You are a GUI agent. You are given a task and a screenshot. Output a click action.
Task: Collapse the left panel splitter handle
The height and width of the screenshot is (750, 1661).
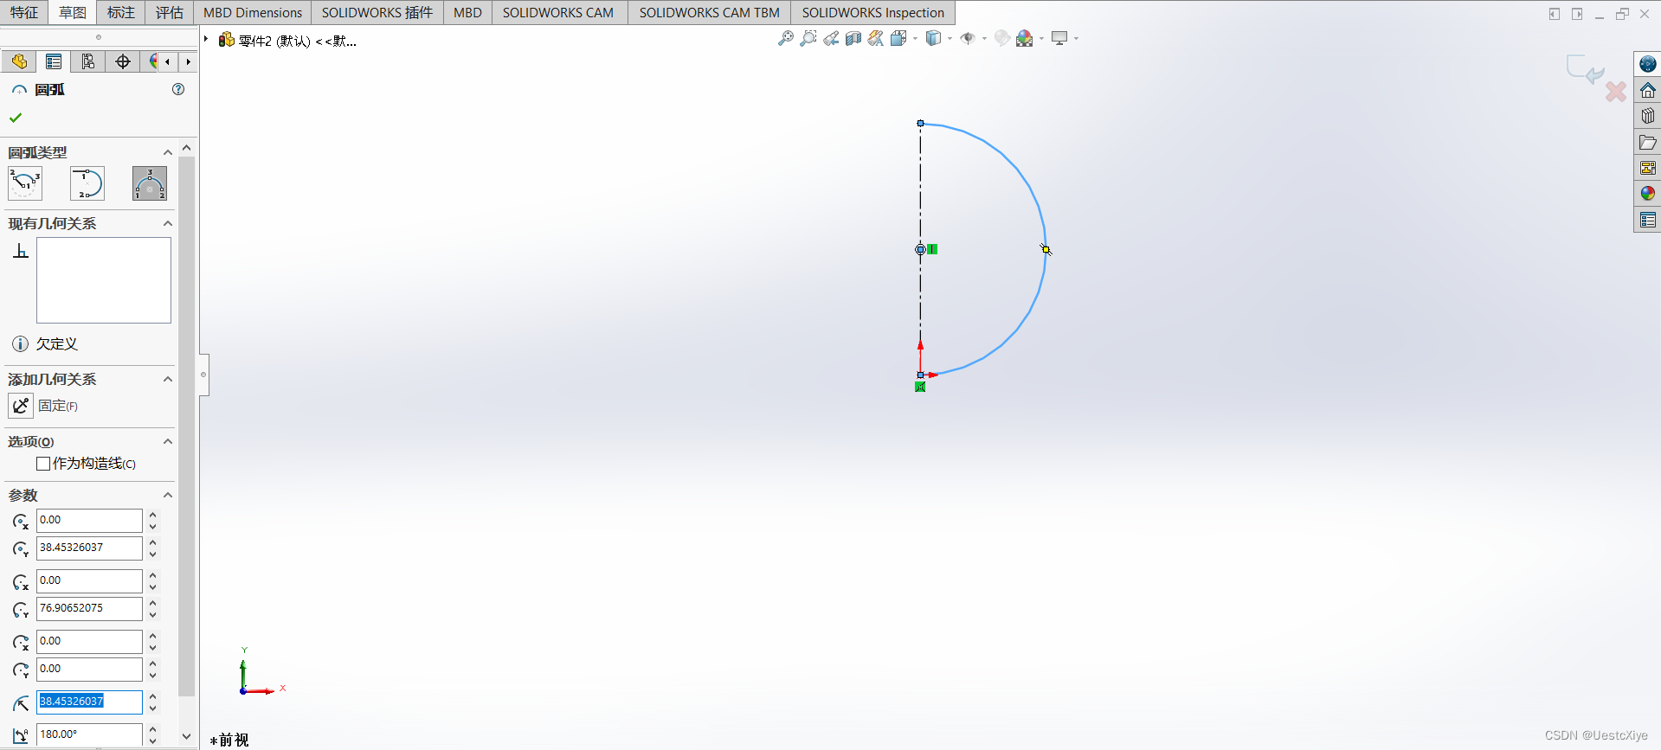point(203,375)
